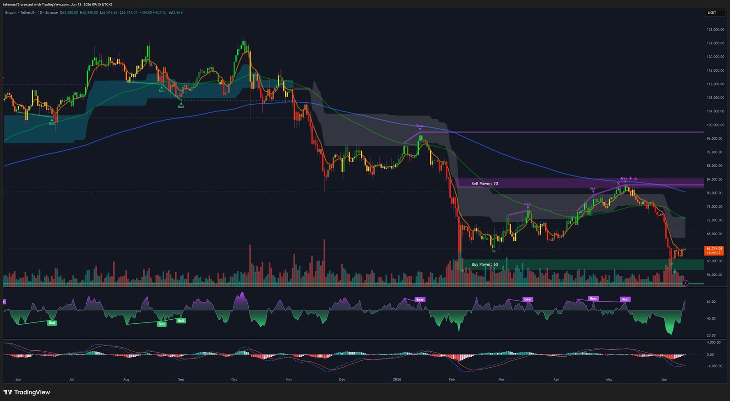This screenshot has width=730, height=401.
Task: Click the 84,000.00 price axis label
Action: [715, 179]
